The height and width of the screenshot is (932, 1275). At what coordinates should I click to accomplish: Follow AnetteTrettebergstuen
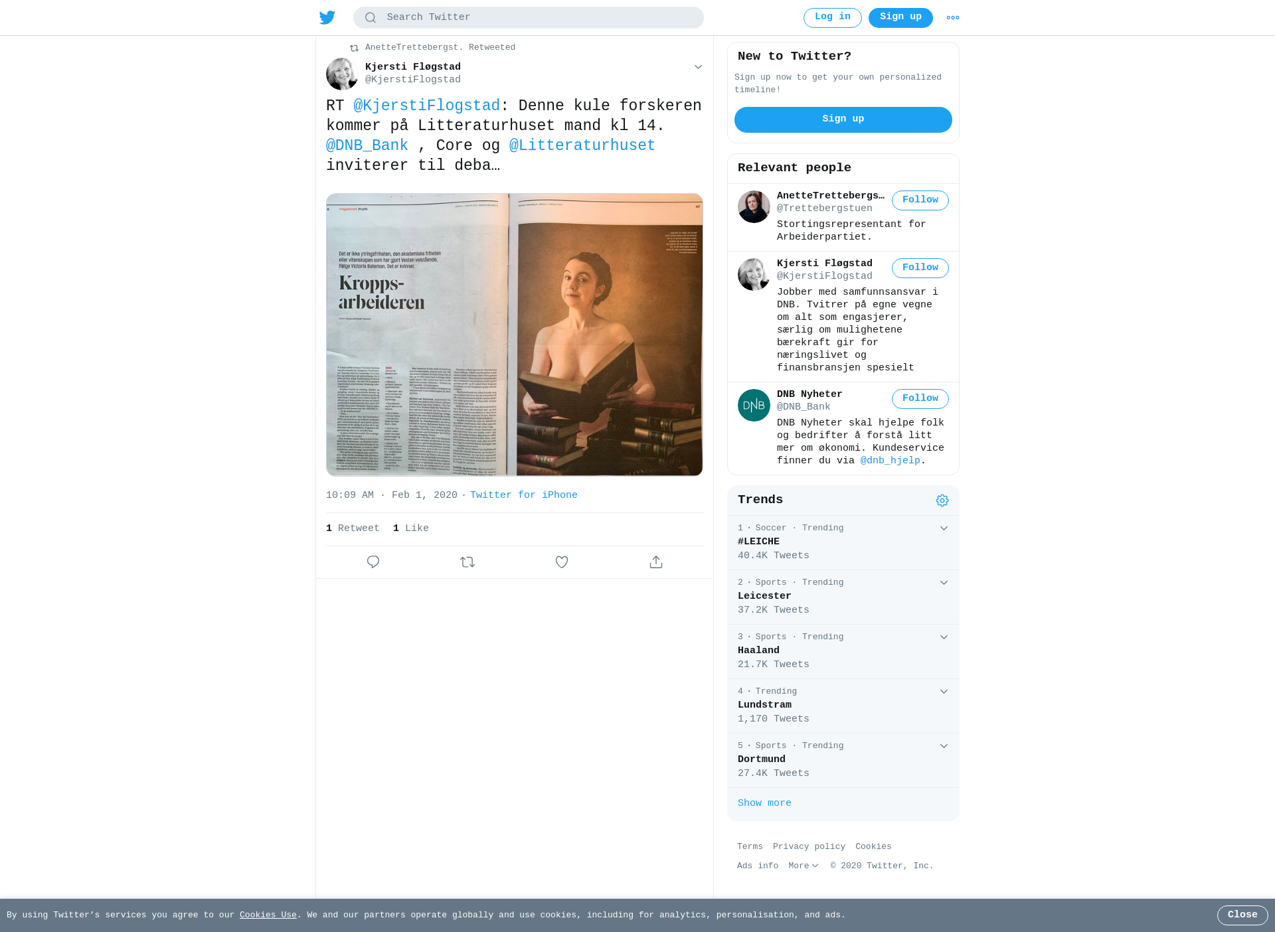tap(920, 200)
